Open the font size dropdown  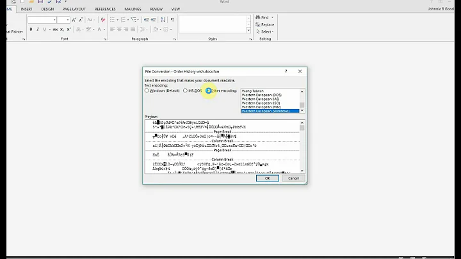tap(68, 20)
